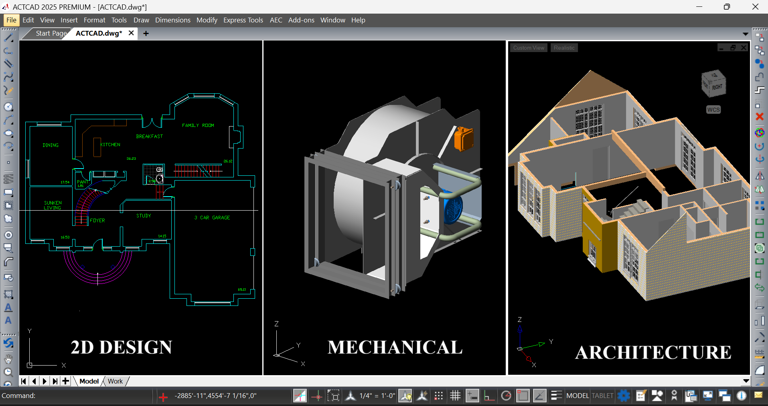Click the red X Delete icon
Viewport: 768px width, 406px height.
(760, 117)
